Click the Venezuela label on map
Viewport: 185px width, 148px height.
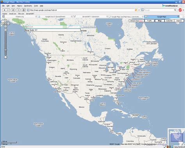[x=141, y=136]
